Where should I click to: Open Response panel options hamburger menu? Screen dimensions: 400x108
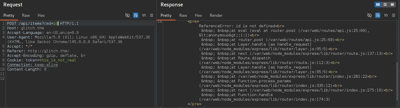(x=394, y=15)
